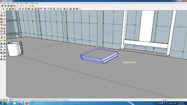Select the Follow Me tool in Large Tool Set
Screen dimensions: 187x105
(x=4, y=31)
